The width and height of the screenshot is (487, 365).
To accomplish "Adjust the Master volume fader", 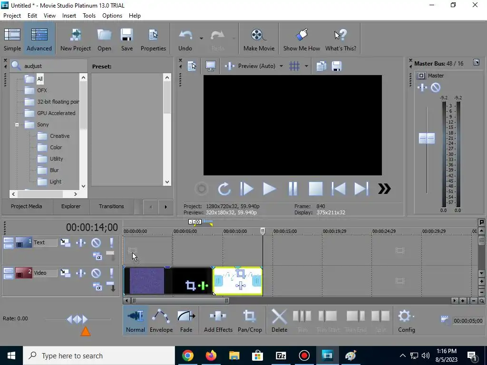I will pyautogui.click(x=427, y=138).
